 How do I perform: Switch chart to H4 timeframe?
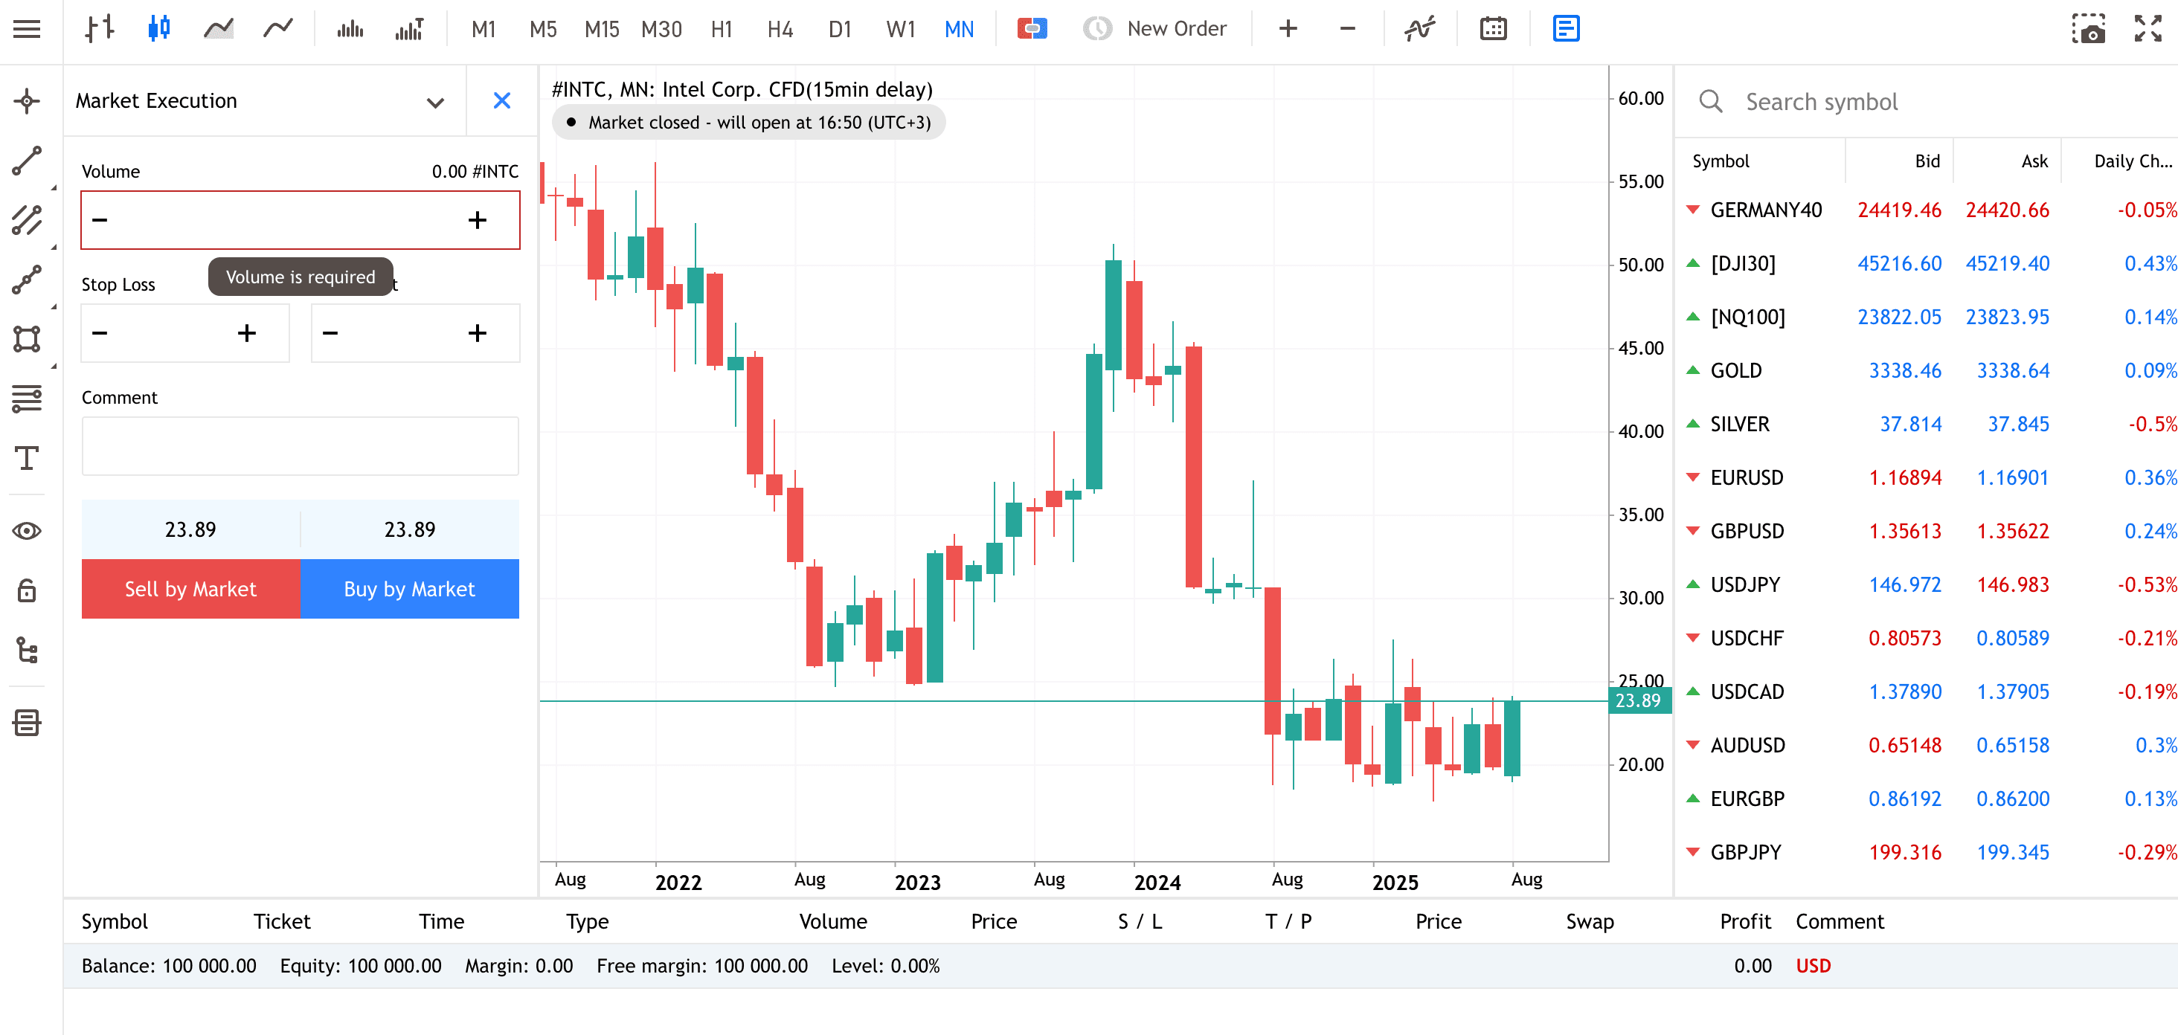click(x=780, y=29)
